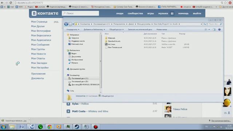Screen dimensions: 233x131
Task: Open Добавить в библиотеку dropdown
Action: point(94,29)
